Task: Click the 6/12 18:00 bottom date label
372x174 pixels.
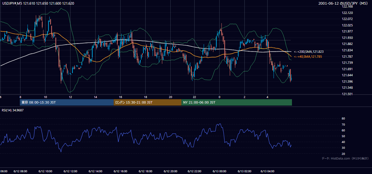Action: (x=146, y=171)
